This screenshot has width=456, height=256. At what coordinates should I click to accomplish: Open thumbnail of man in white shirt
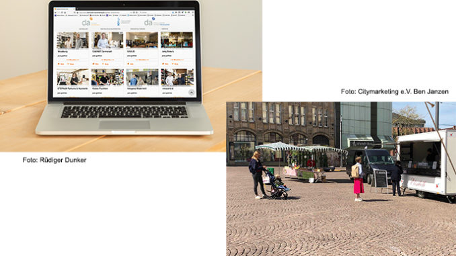(x=108, y=40)
